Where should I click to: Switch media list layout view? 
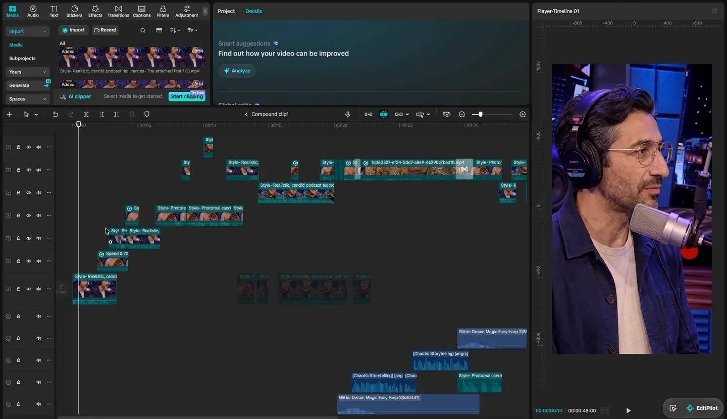click(159, 30)
